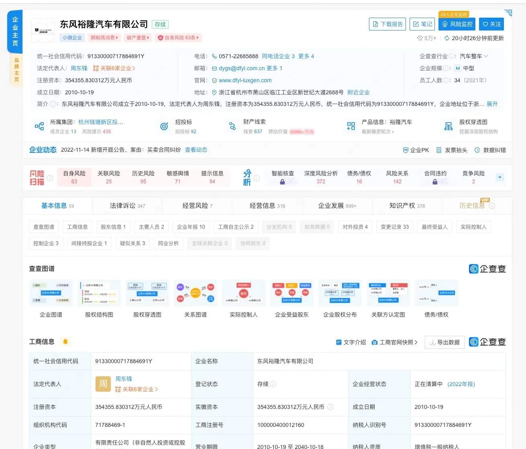Click the info icon next to 存续 status
The image size is (526, 449).
[x=273, y=384]
